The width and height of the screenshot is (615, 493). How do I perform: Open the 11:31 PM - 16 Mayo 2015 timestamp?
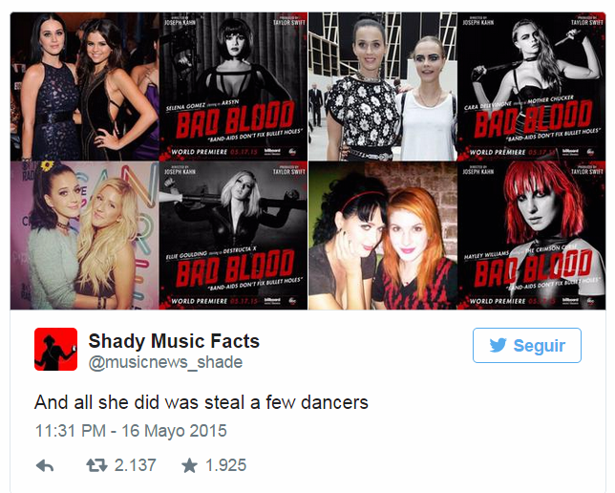131,431
